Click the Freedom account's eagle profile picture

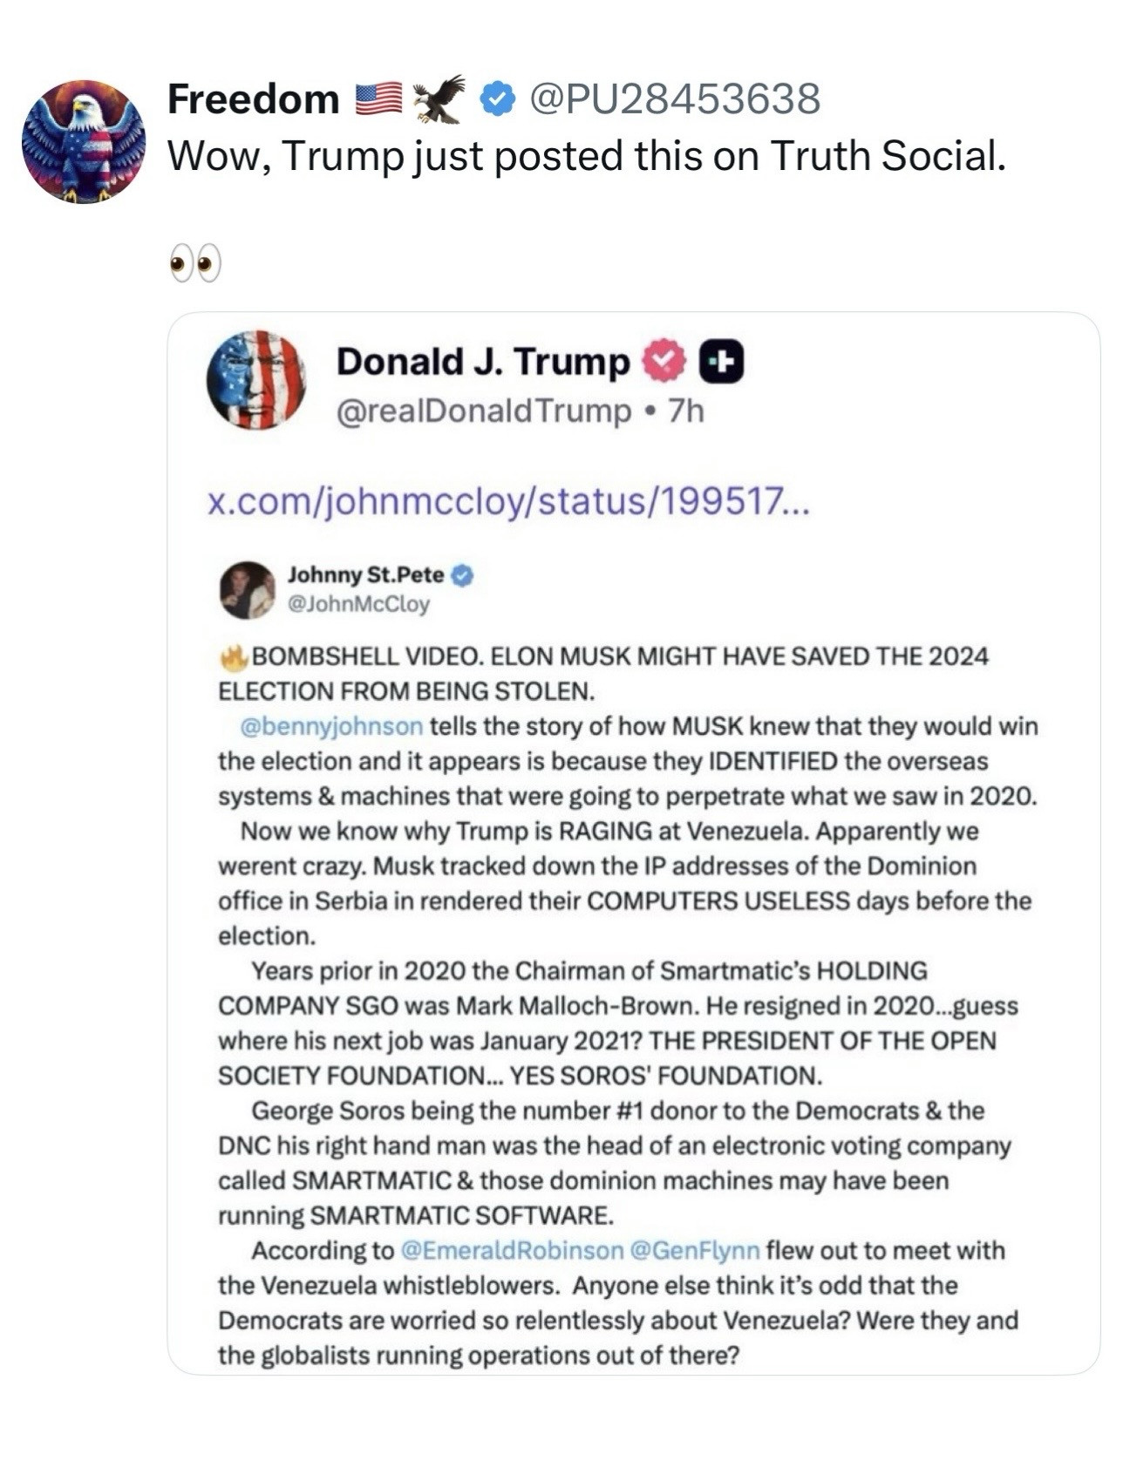point(84,141)
